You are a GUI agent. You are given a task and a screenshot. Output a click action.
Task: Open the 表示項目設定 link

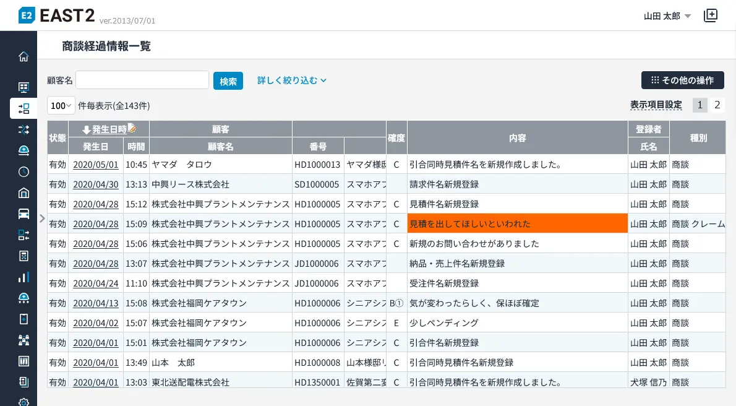656,105
